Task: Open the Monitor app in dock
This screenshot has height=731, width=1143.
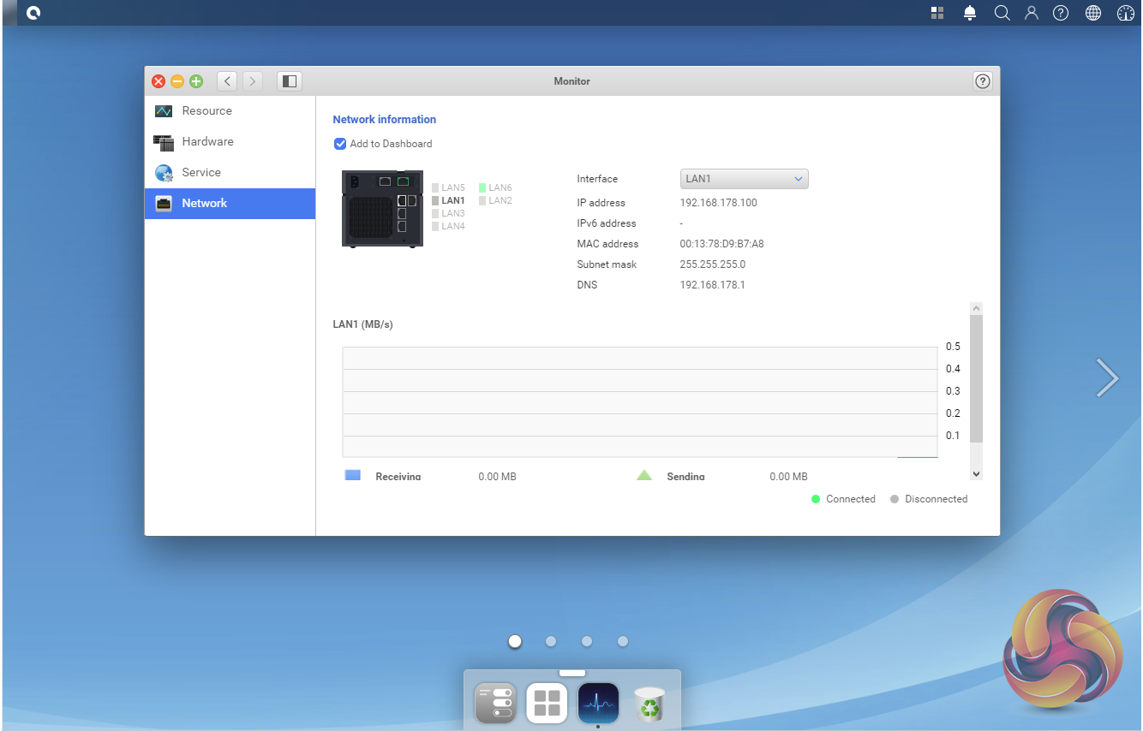Action: click(x=598, y=704)
